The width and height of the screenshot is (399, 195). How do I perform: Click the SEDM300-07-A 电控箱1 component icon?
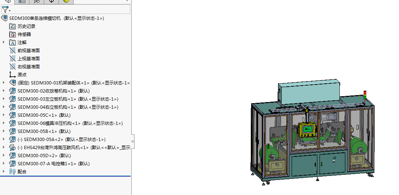[13, 163]
